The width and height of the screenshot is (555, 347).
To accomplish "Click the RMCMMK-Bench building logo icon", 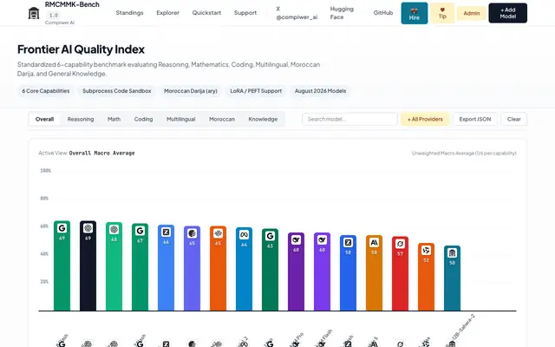I will coord(34,13).
